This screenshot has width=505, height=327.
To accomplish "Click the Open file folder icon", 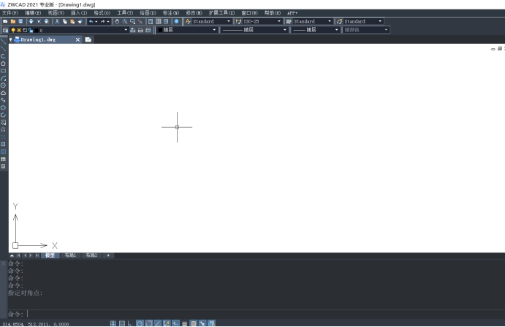I will 13,22.
